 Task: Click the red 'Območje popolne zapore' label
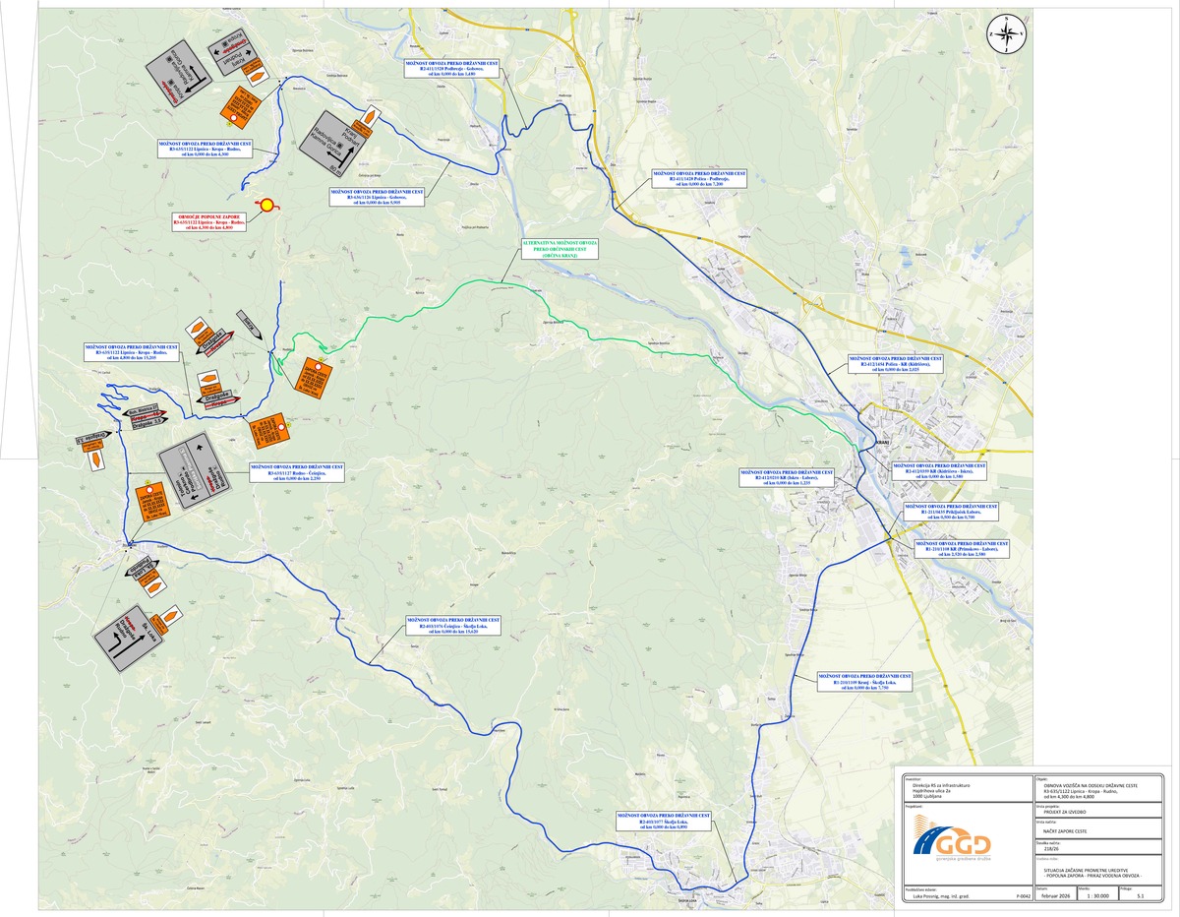point(207,221)
